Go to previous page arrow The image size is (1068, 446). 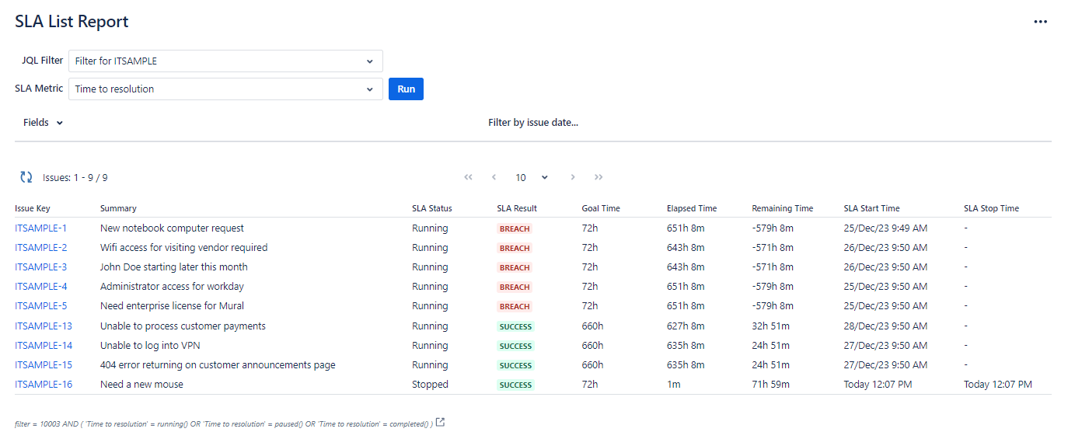coord(494,177)
